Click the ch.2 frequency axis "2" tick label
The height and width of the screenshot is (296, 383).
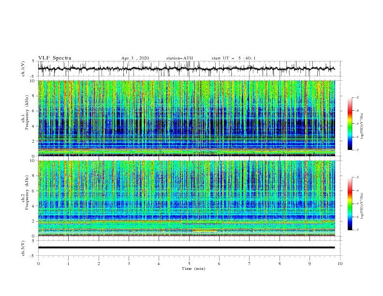tap(33, 221)
